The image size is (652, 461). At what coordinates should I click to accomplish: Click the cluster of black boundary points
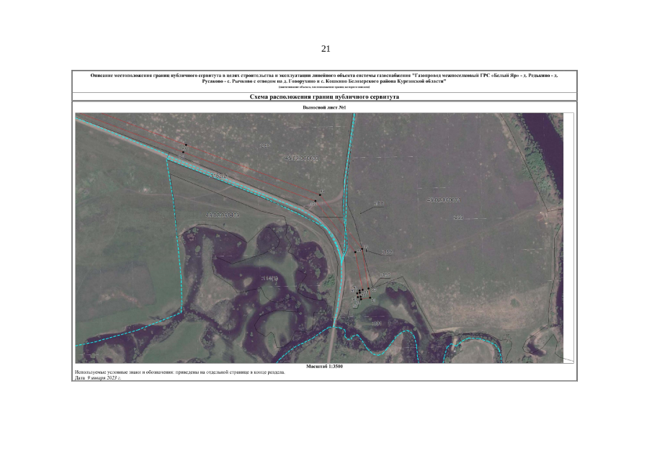361,292
